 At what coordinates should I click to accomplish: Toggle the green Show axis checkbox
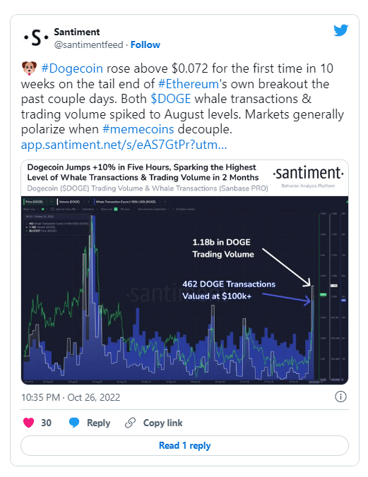click(x=116, y=210)
